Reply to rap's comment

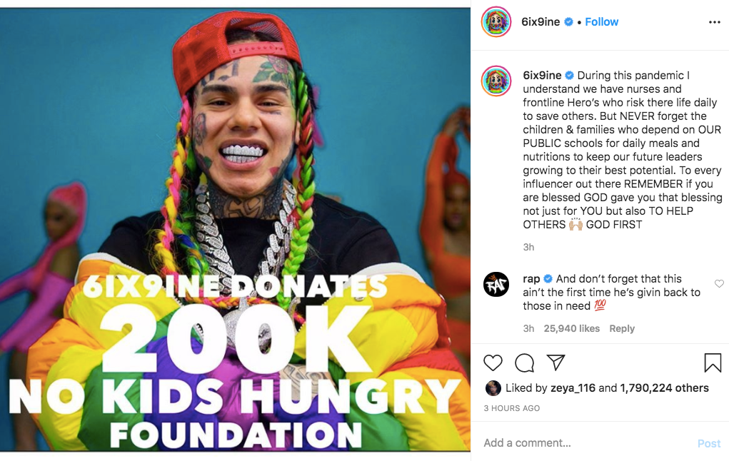pos(622,328)
